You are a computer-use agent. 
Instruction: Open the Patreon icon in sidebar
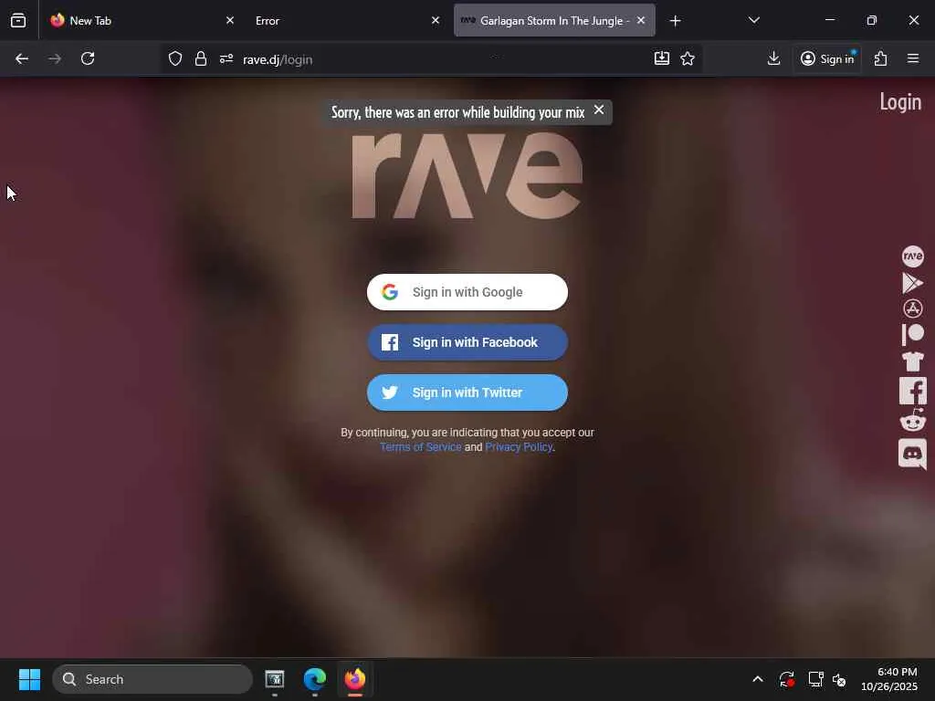point(912,334)
